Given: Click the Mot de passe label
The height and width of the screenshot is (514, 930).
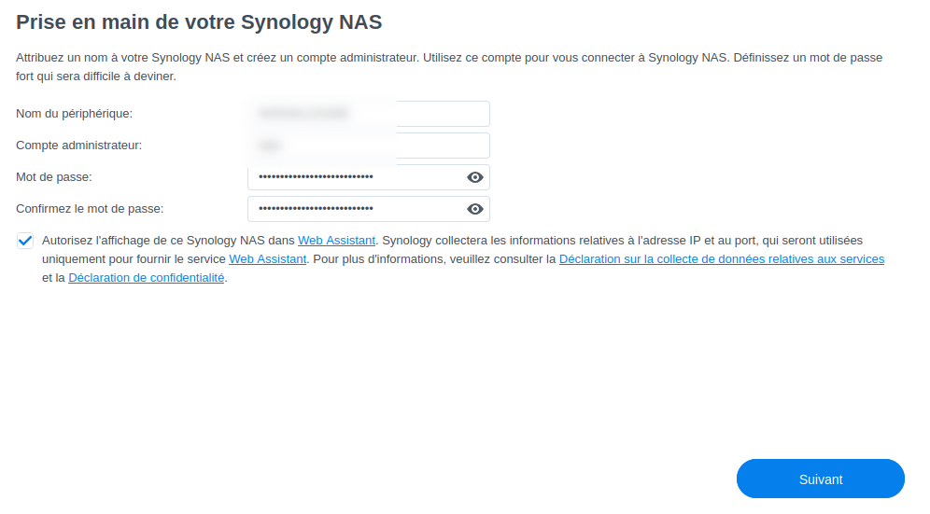Looking at the screenshot, I should pos(54,177).
